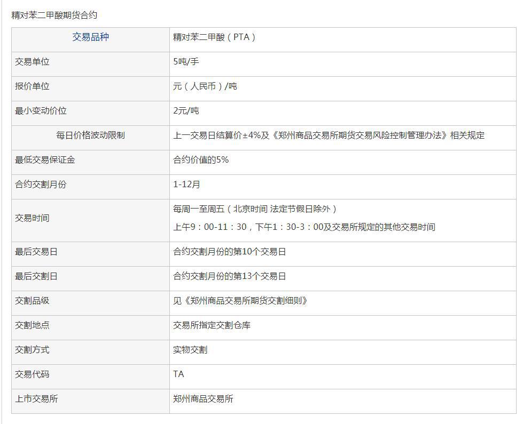
Task: Click the 合约交割月份的第13个交易日 text
Action: click(x=229, y=276)
